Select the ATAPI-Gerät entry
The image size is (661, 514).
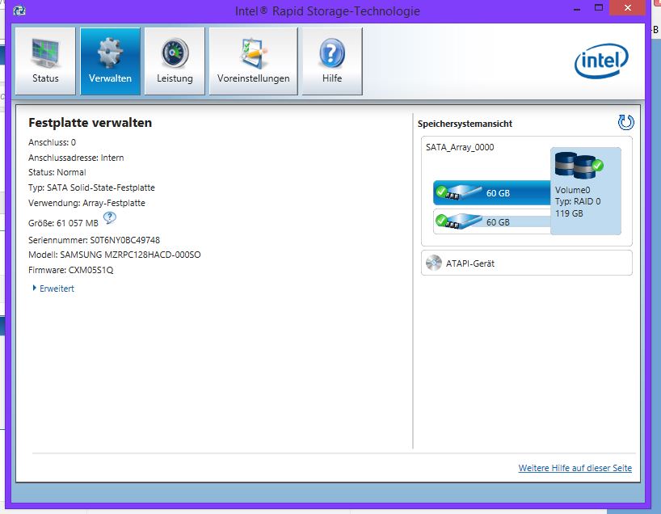point(527,263)
